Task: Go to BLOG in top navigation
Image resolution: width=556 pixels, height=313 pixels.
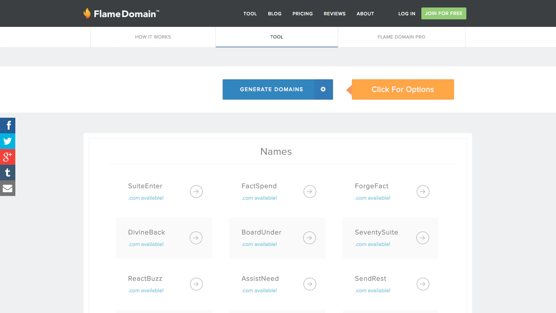Action: click(275, 14)
